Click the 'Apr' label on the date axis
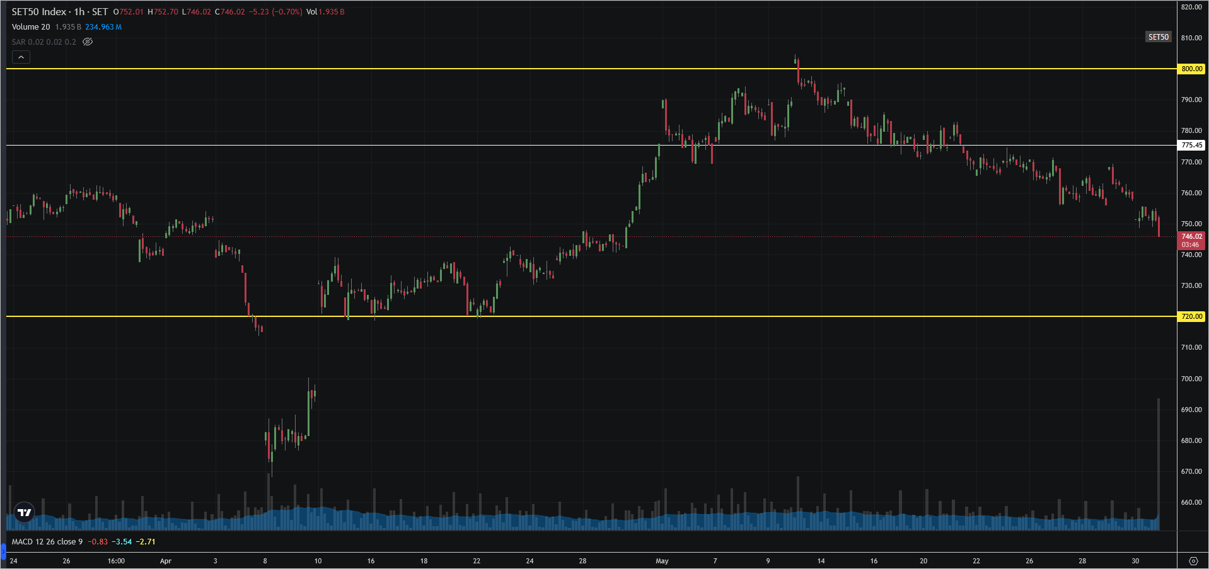 [166, 561]
